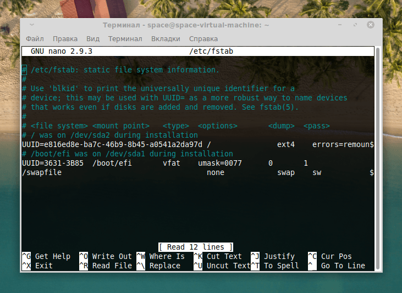Viewport: 402px width, 293px height.
Task: Click the /etc/fstab filename in nano header
Action: (x=211, y=51)
